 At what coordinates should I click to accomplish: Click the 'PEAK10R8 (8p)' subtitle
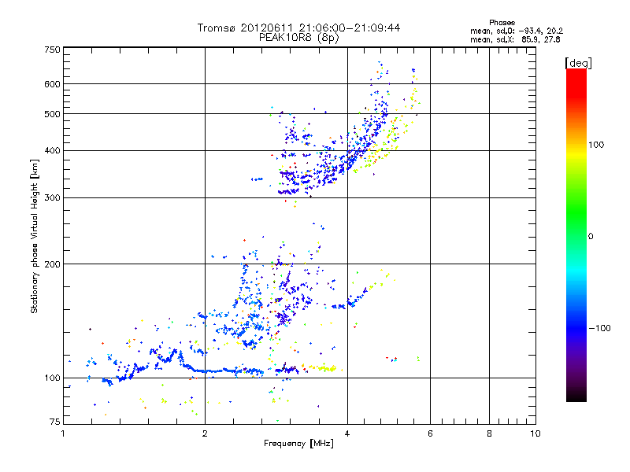pyautogui.click(x=298, y=38)
